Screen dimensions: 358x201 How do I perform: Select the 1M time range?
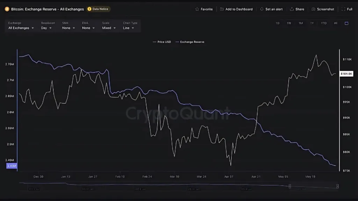pos(300,23)
